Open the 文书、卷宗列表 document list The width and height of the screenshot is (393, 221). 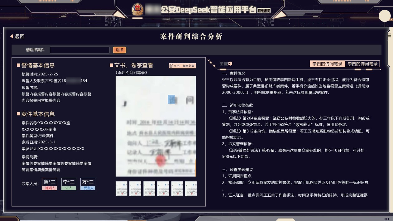pyautogui.click(x=182, y=66)
